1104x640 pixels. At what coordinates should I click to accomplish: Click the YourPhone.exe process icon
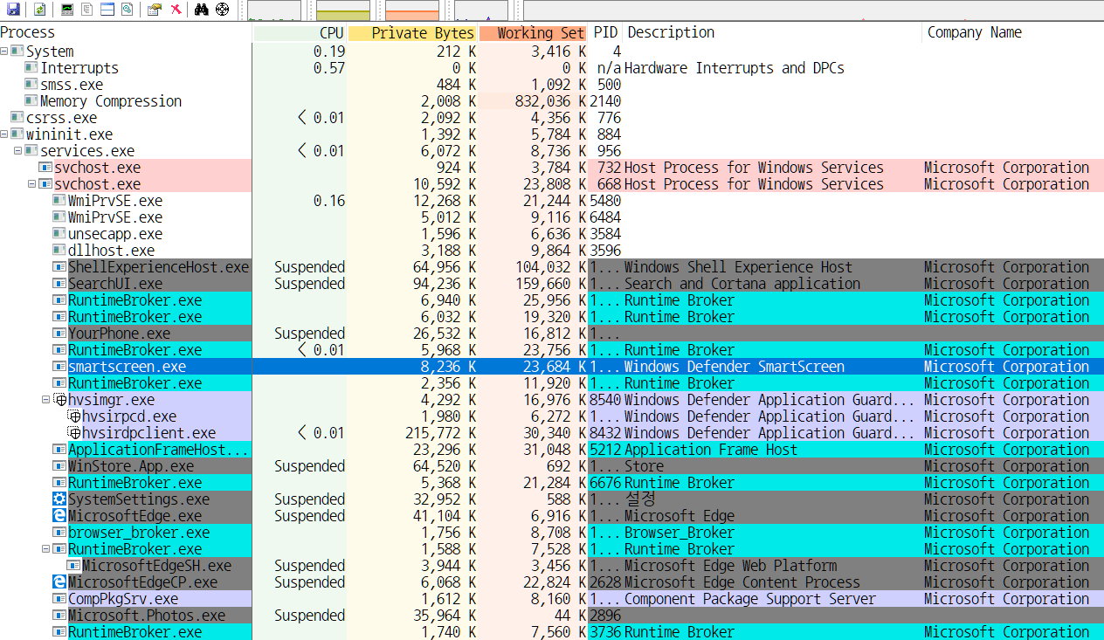click(x=59, y=334)
